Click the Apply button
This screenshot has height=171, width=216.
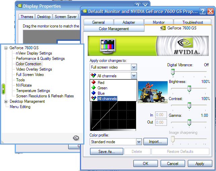(200, 163)
